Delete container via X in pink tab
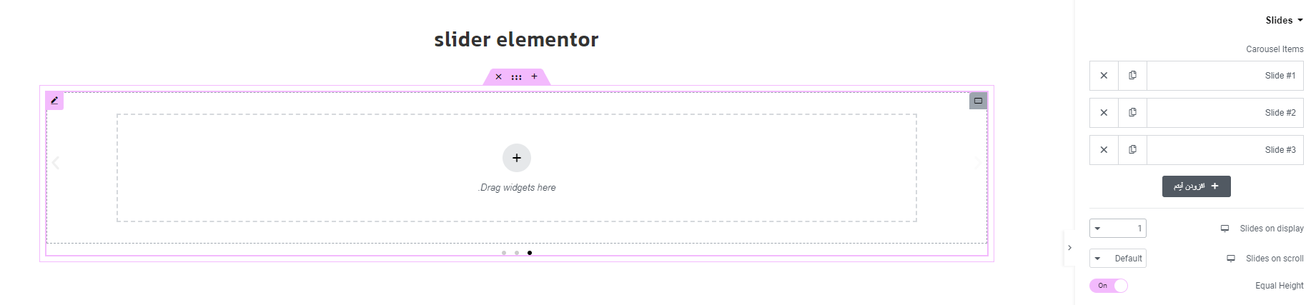This screenshot has height=305, width=1311. click(x=499, y=77)
